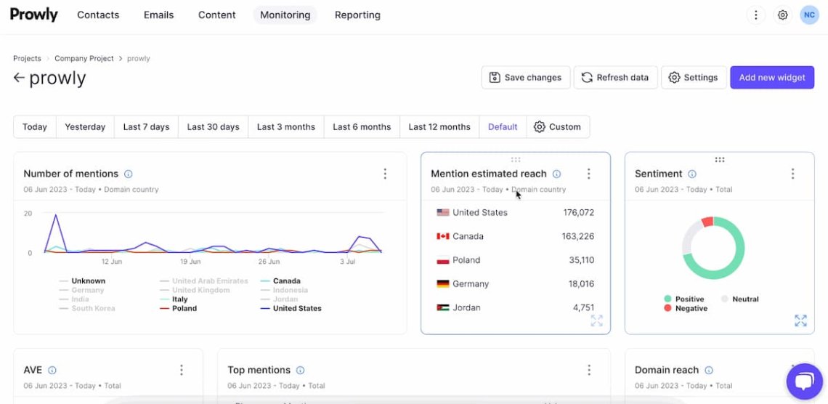This screenshot has width=828, height=404.
Task: Expand the Mention estimated reach widget fullscreen
Action: pyautogui.click(x=596, y=320)
